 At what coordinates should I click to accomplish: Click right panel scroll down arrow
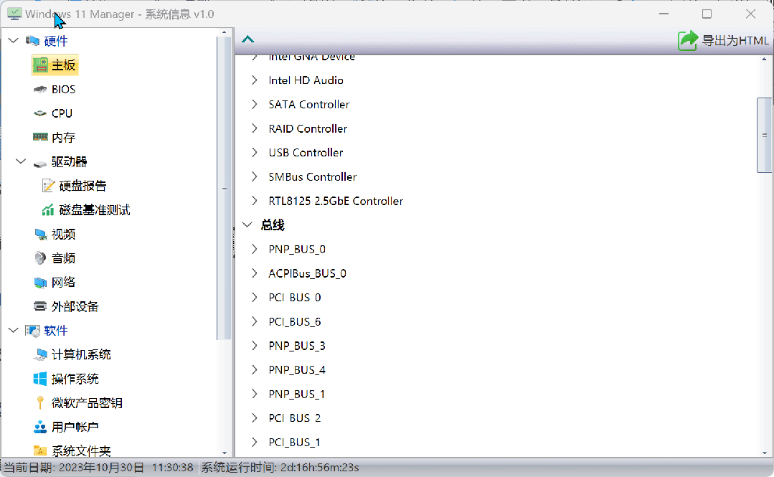(764, 453)
